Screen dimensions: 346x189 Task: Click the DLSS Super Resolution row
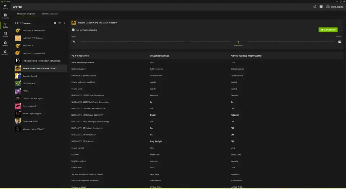click(207, 115)
